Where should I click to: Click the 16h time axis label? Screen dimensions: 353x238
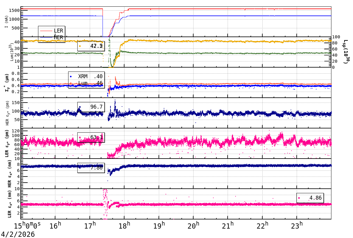(55, 226)
